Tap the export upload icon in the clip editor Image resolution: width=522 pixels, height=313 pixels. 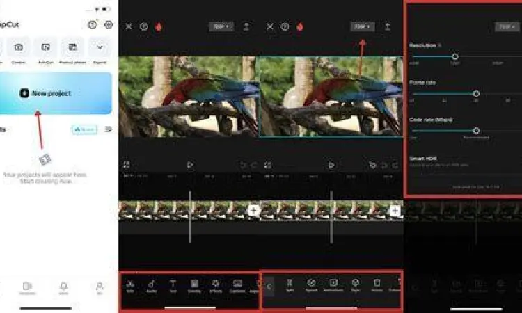387,26
